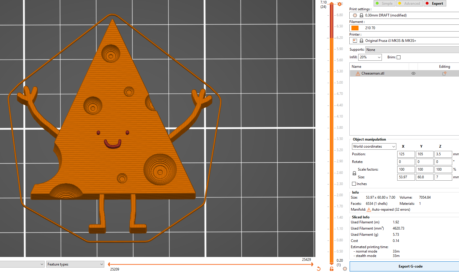
Task: Switch to Simple mode
Action: click(x=384, y=3)
